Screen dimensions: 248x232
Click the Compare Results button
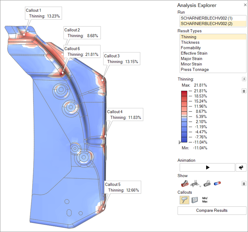(x=212, y=211)
